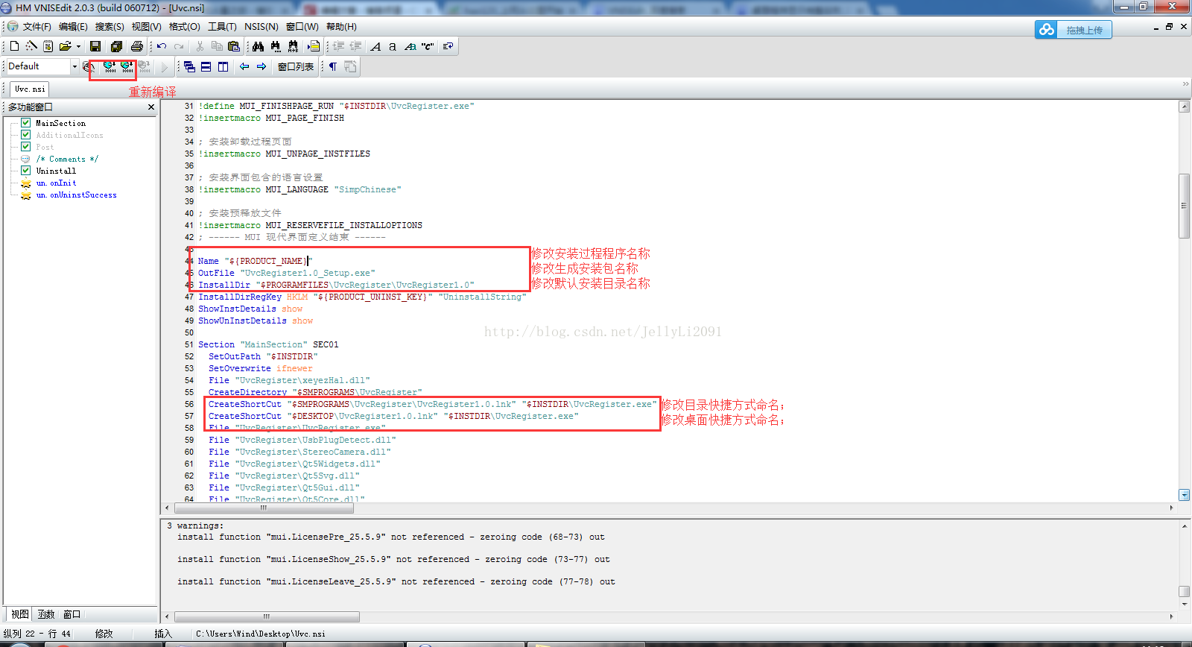Save the script with the floppy disk icon

95,46
